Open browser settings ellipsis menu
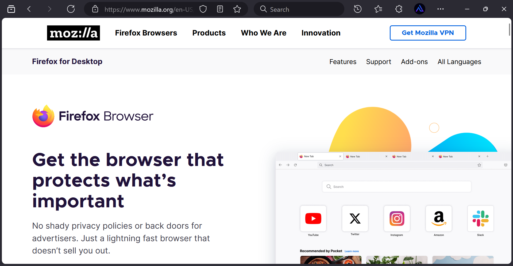Viewport: 513px width, 266px height. coord(441,9)
